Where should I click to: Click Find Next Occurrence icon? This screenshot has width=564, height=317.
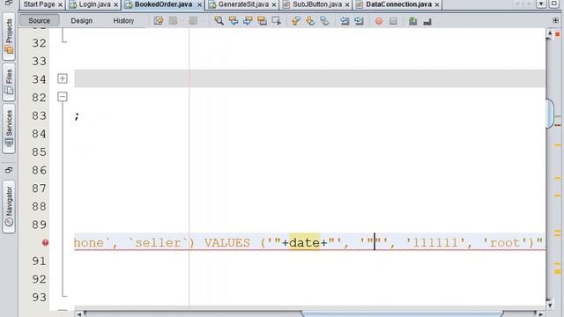(x=248, y=21)
